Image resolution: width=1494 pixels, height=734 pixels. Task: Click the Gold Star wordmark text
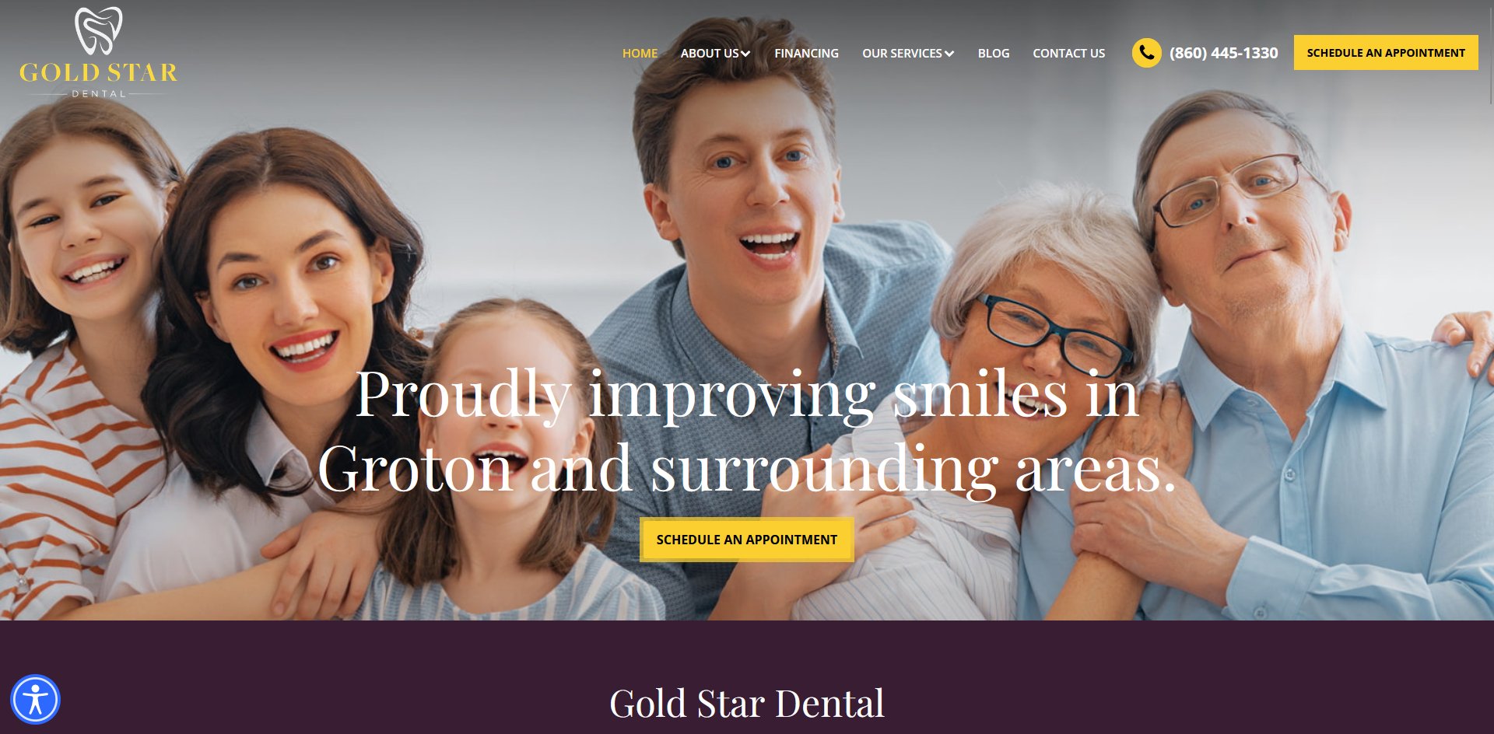click(99, 72)
